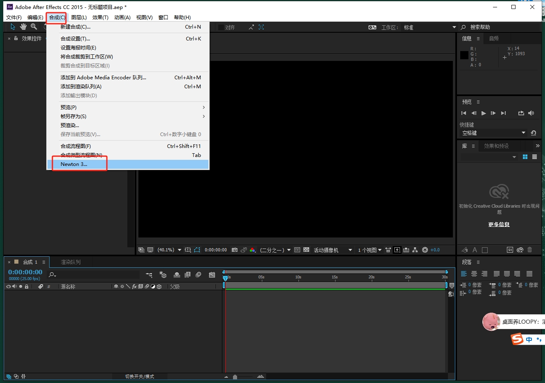
Task: Click the Graph Editor icon in timeline
Action: pyautogui.click(x=212, y=275)
